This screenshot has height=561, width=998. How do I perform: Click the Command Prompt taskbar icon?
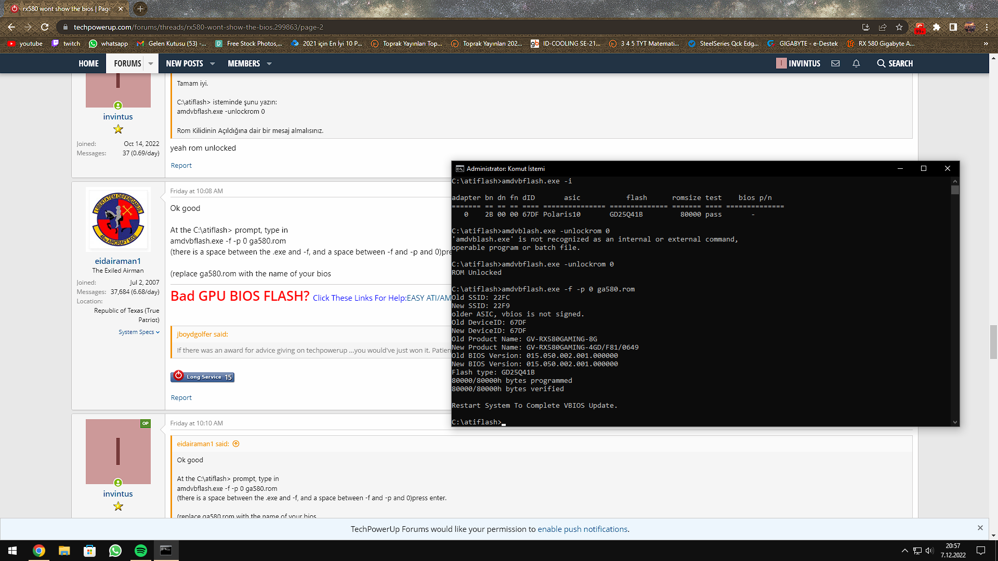click(166, 551)
